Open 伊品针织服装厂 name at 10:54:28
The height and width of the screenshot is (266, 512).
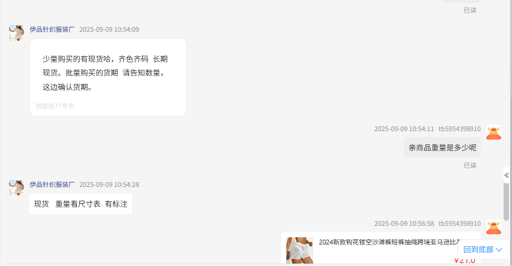52,185
